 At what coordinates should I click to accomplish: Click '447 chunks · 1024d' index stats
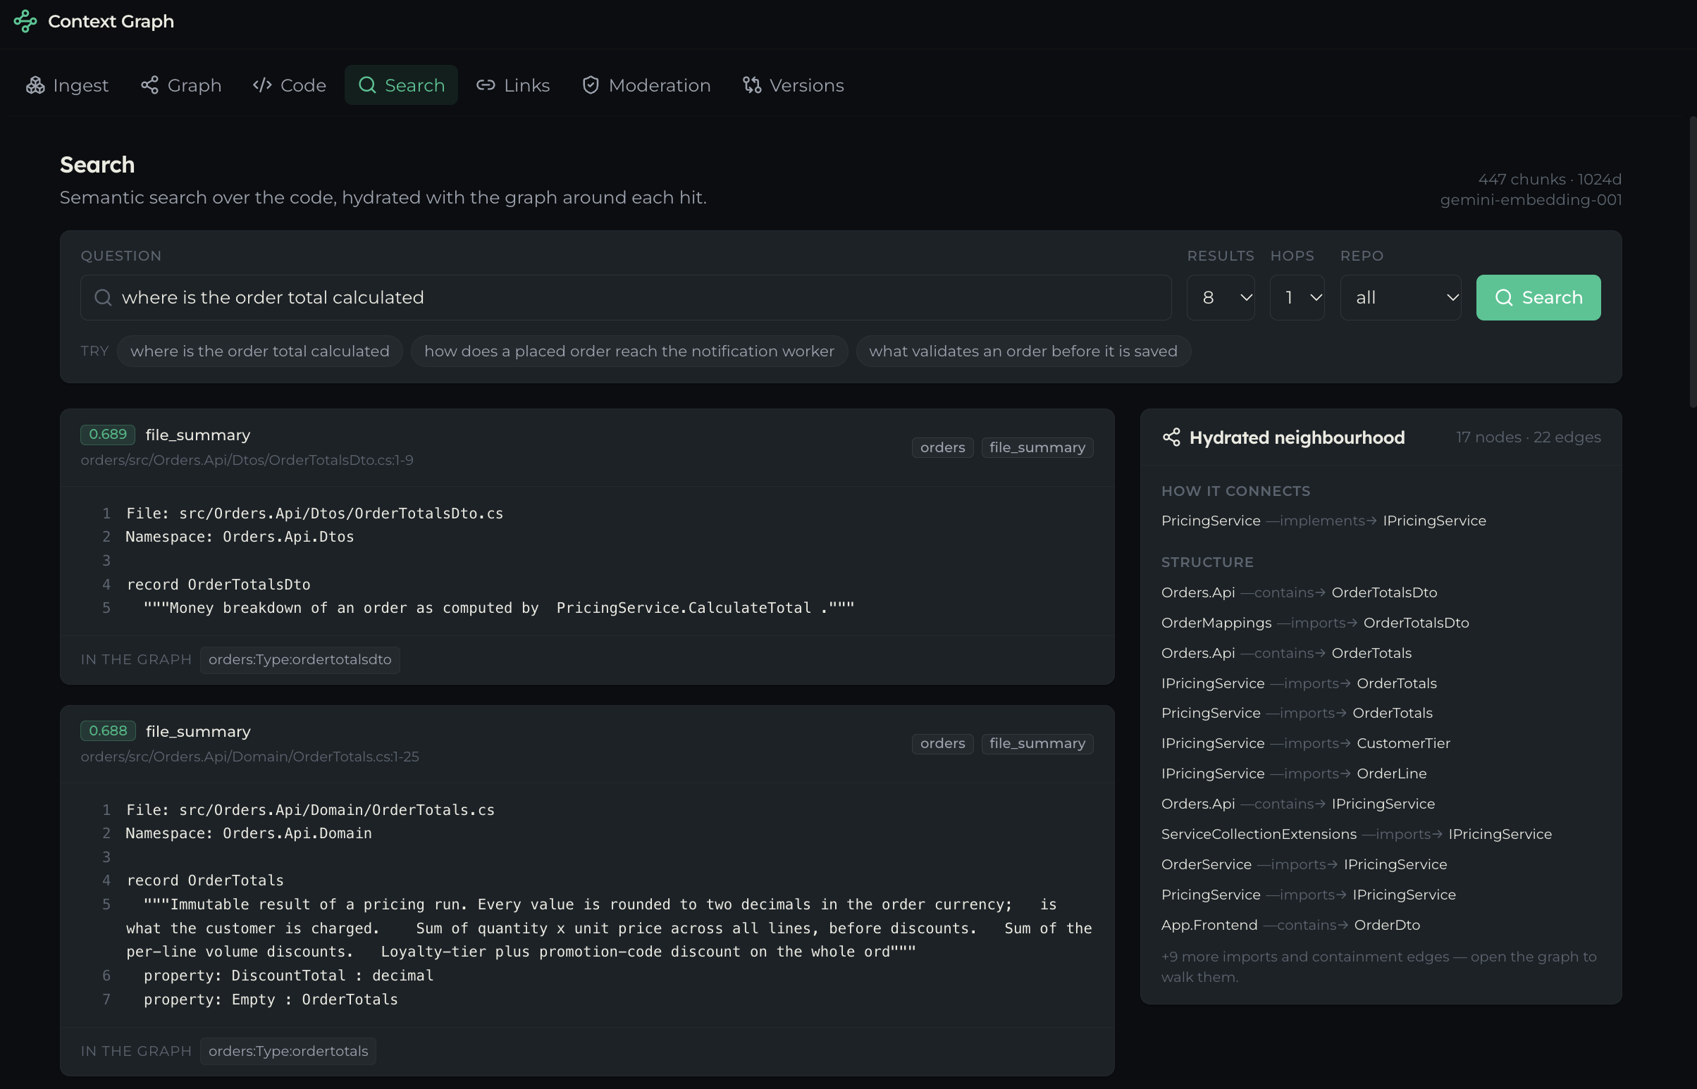point(1549,179)
